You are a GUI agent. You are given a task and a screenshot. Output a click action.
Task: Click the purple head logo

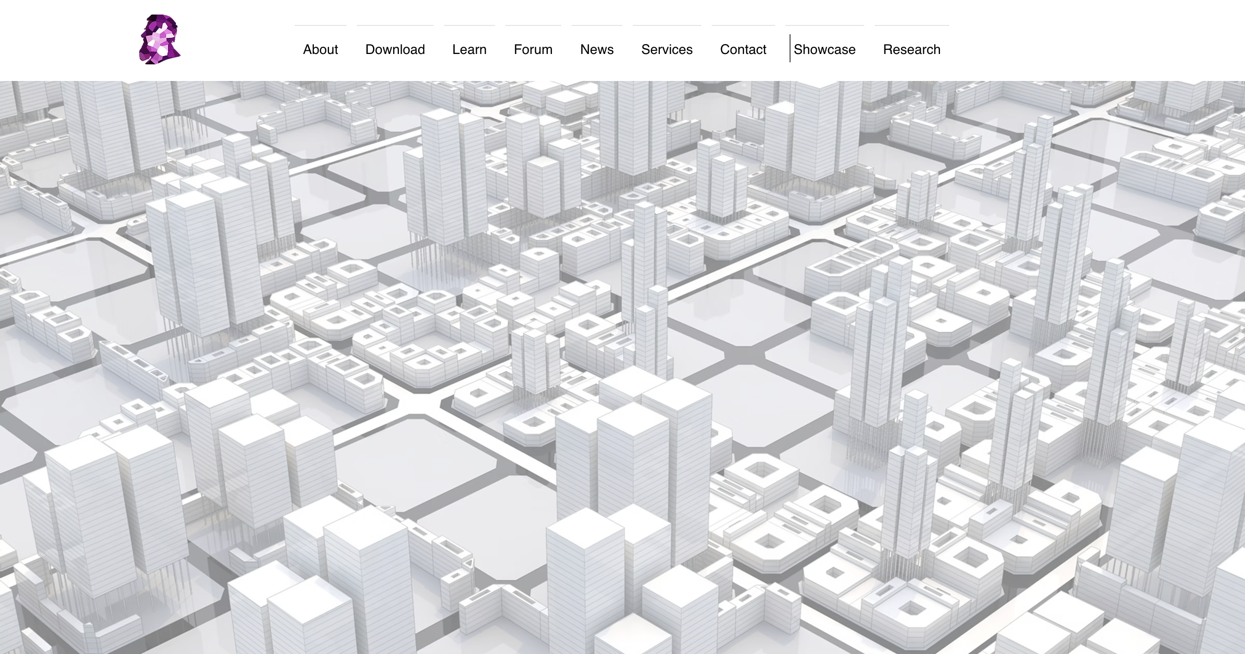[x=160, y=39]
